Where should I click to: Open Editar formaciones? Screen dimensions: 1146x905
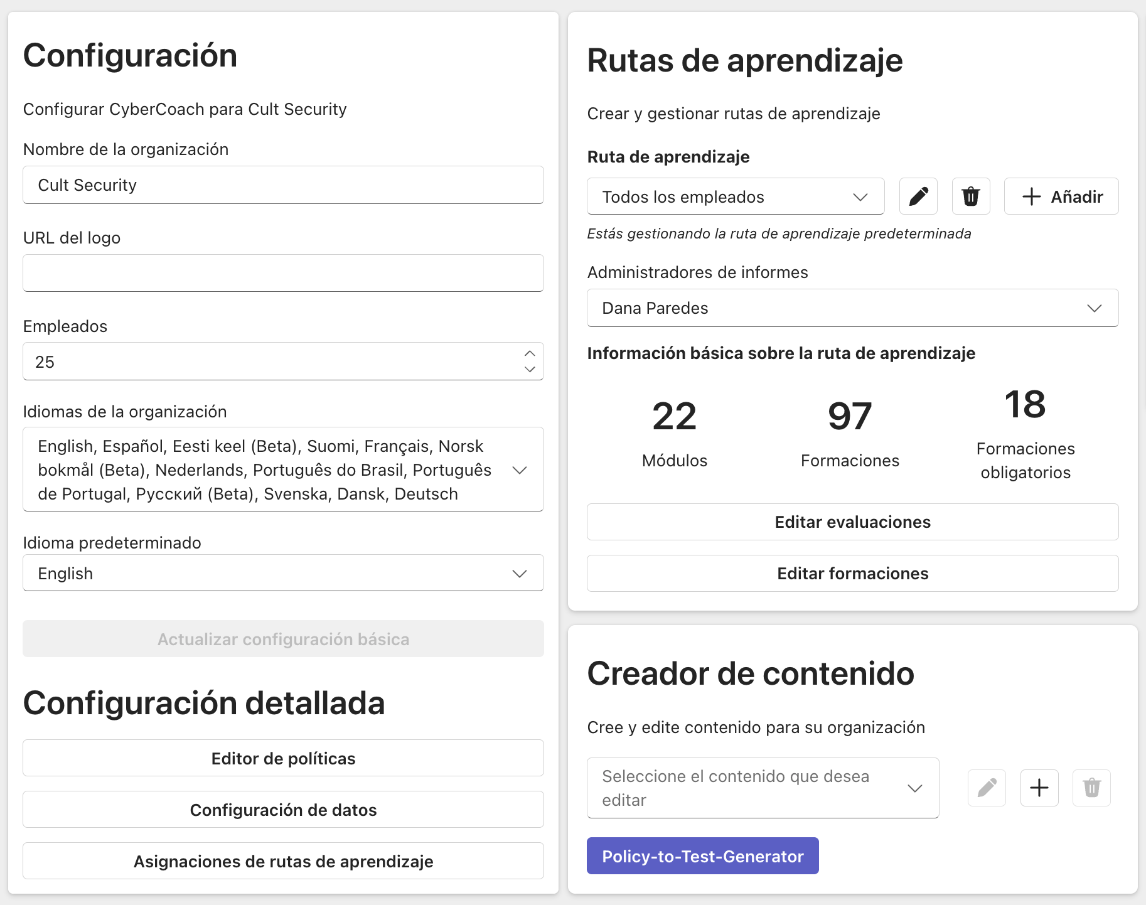click(x=852, y=573)
